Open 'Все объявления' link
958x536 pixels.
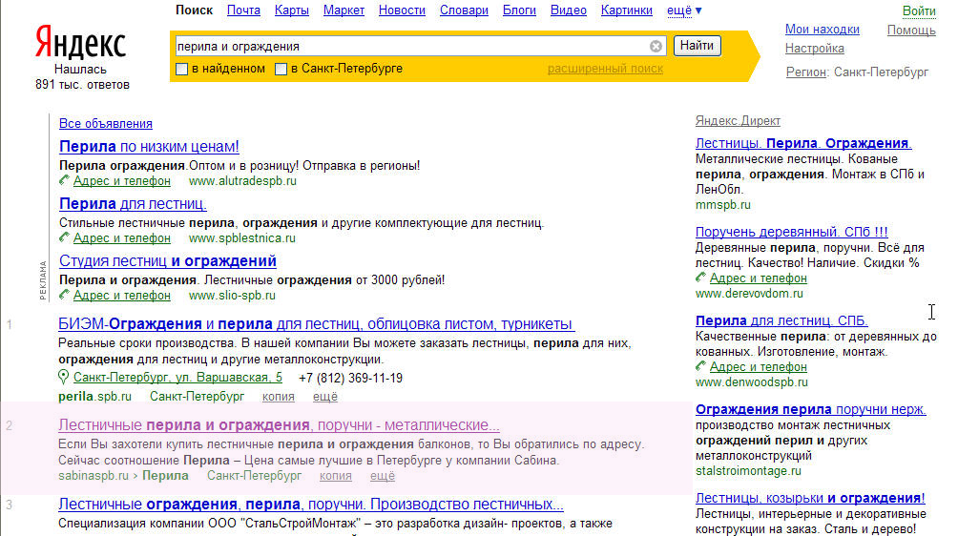[106, 123]
